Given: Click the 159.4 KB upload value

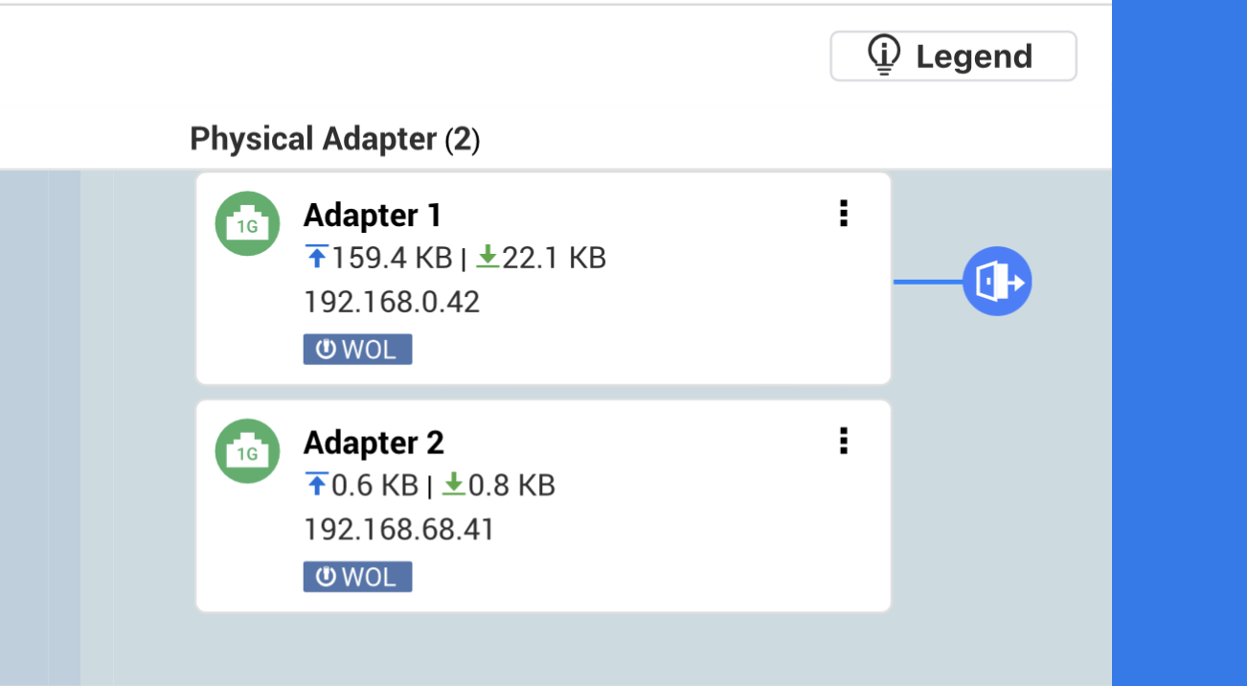Looking at the screenshot, I should click(392, 258).
